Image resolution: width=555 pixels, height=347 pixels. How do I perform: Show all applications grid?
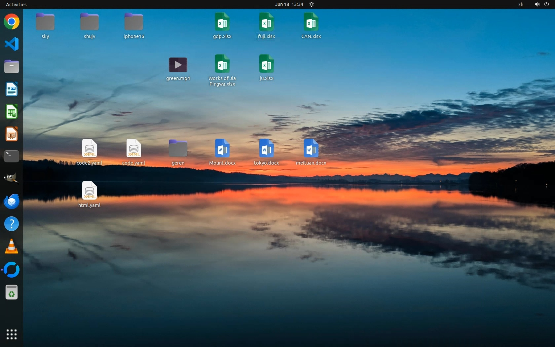[x=12, y=334]
